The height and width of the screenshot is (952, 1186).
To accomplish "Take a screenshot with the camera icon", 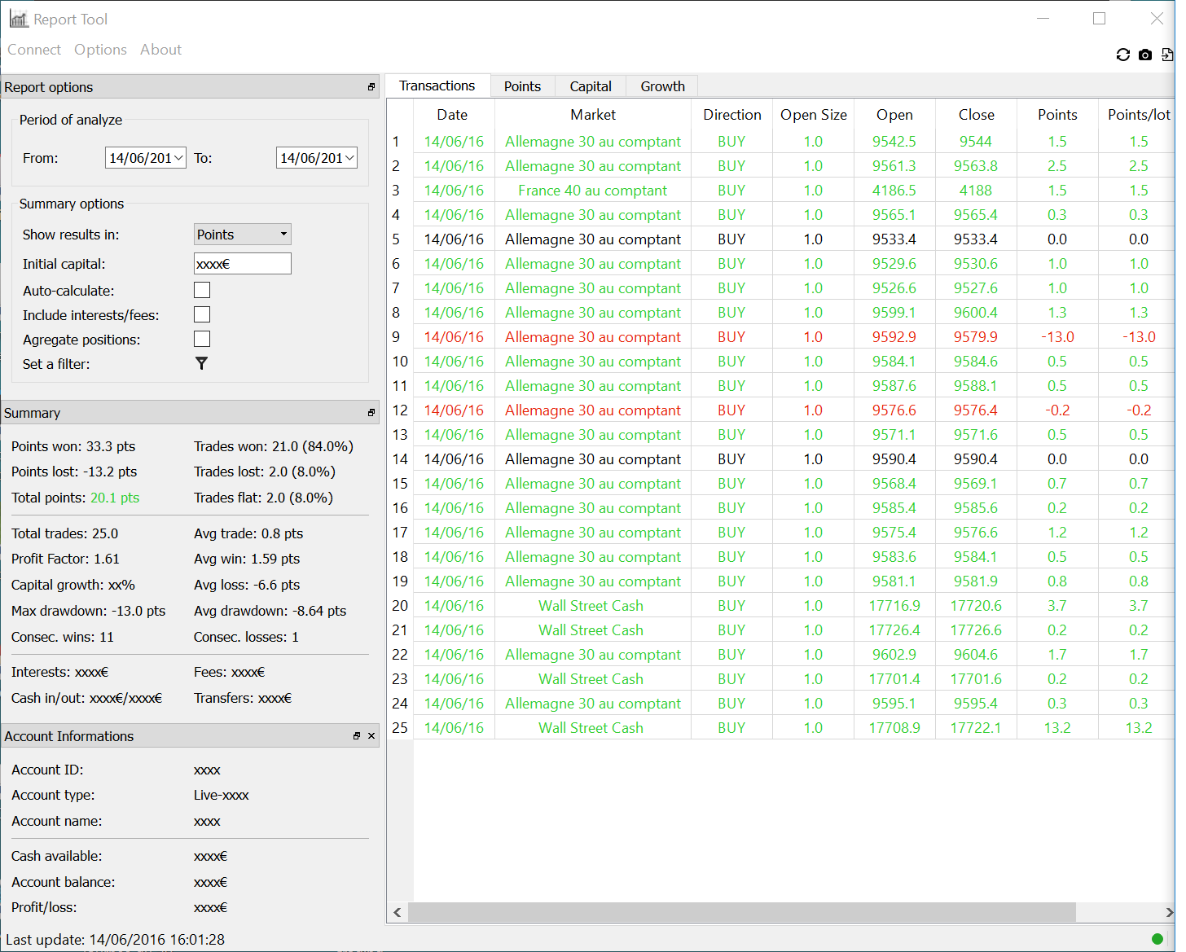I will [x=1145, y=55].
